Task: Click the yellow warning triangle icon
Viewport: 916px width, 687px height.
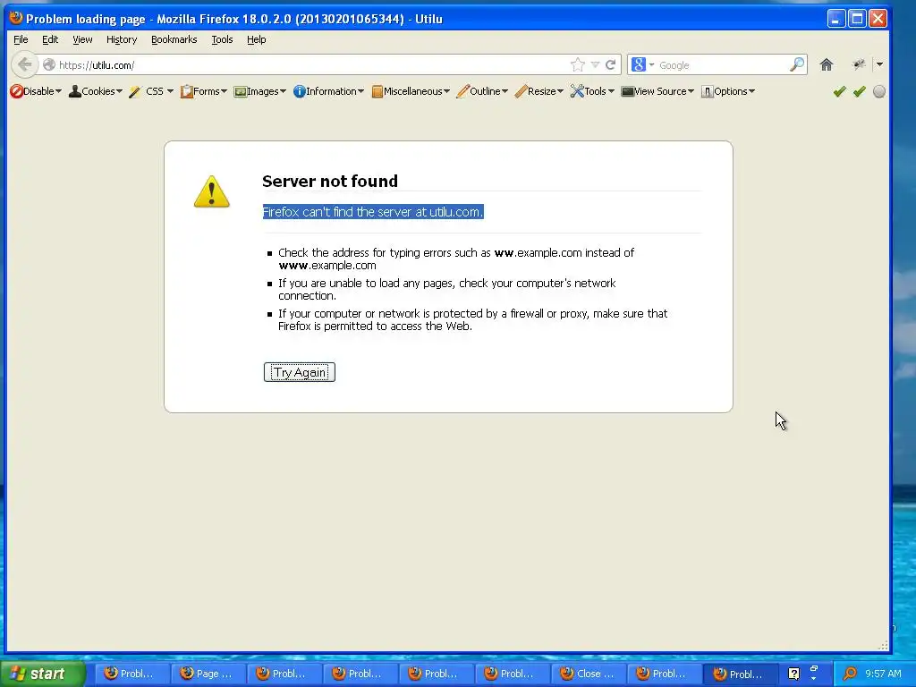Action: (211, 191)
